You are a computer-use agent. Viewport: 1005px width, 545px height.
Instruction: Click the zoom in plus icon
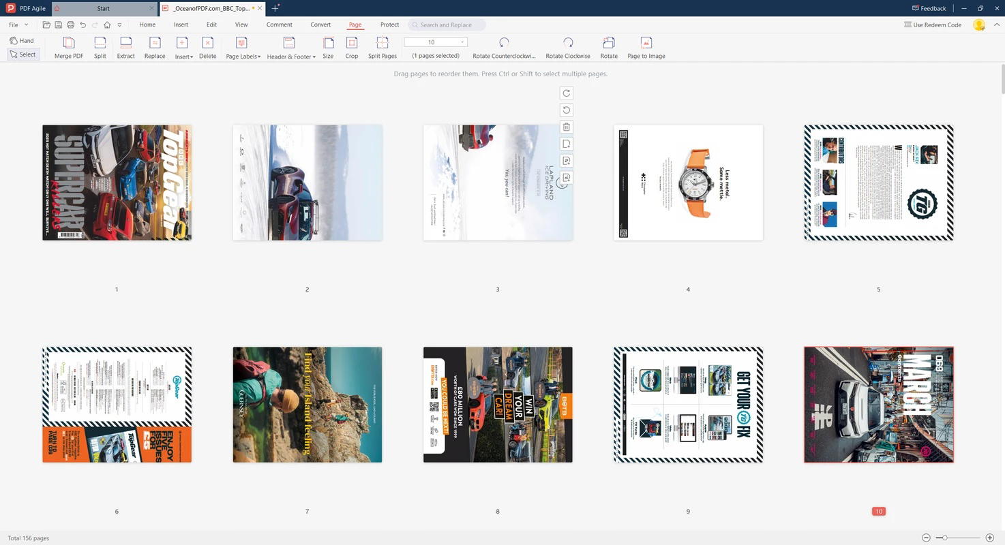[990, 538]
